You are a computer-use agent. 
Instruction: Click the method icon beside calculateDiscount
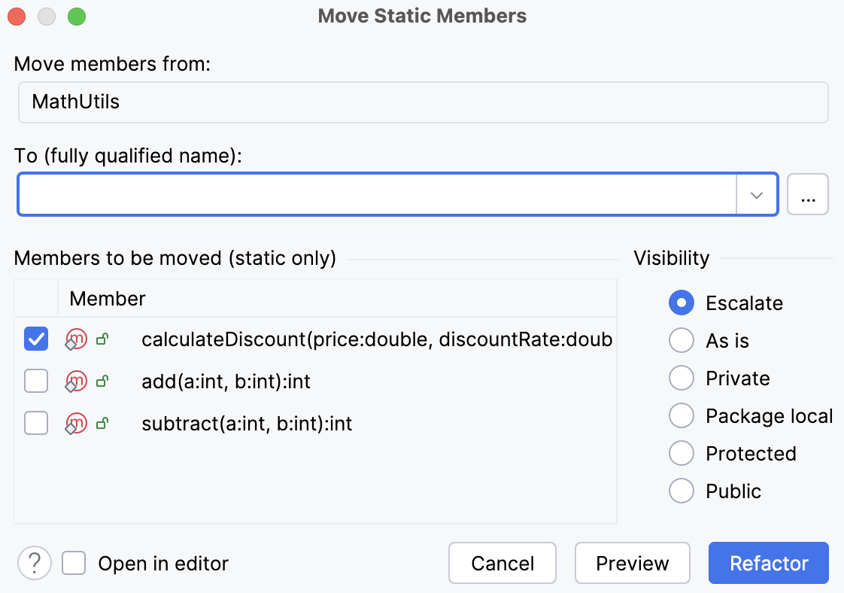pos(75,339)
